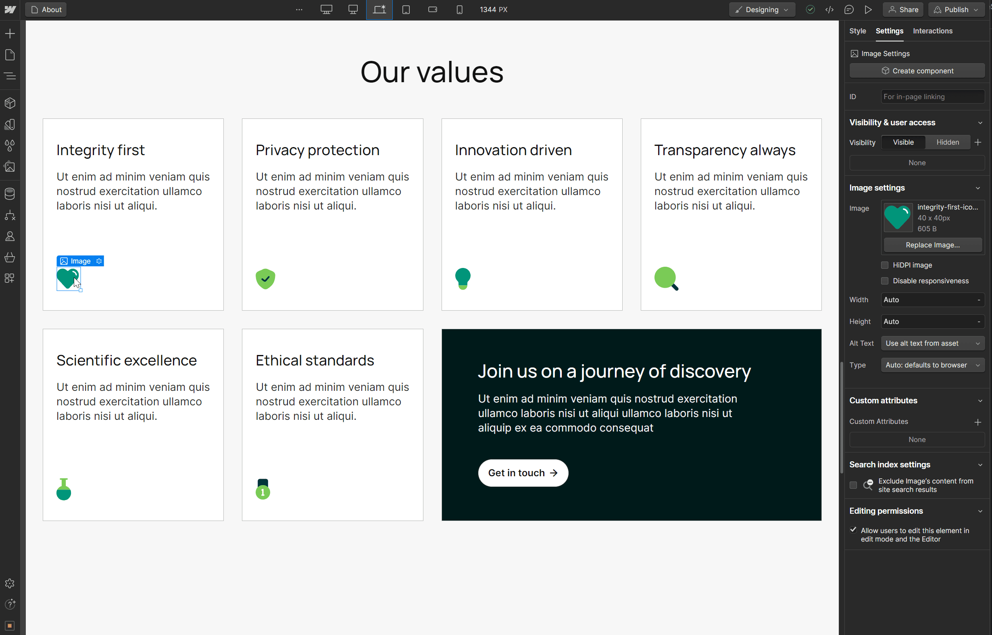
Task: Click the Share button
Action: click(x=903, y=10)
